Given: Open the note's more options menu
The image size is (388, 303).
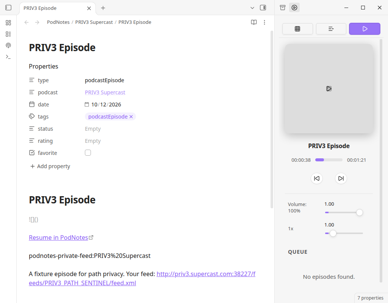Looking at the screenshot, I should click(x=264, y=22).
